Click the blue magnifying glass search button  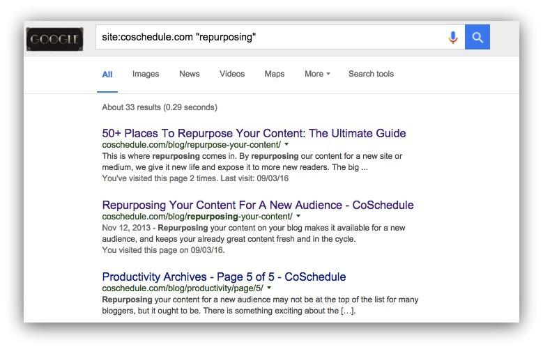click(x=477, y=37)
